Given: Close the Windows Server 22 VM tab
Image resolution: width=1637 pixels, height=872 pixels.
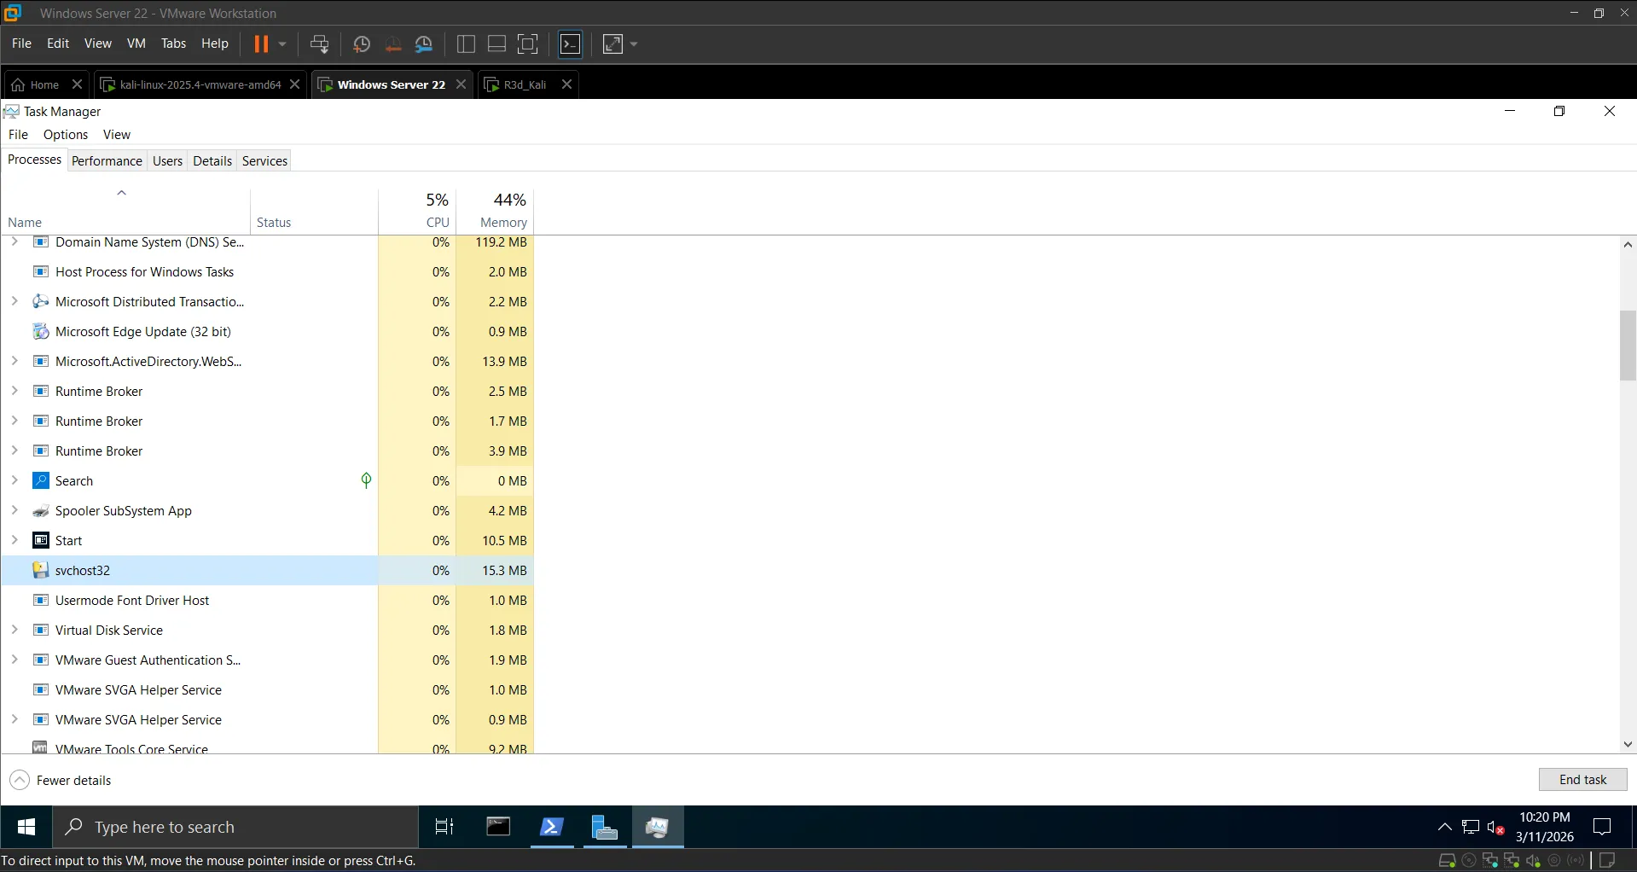Looking at the screenshot, I should point(461,84).
